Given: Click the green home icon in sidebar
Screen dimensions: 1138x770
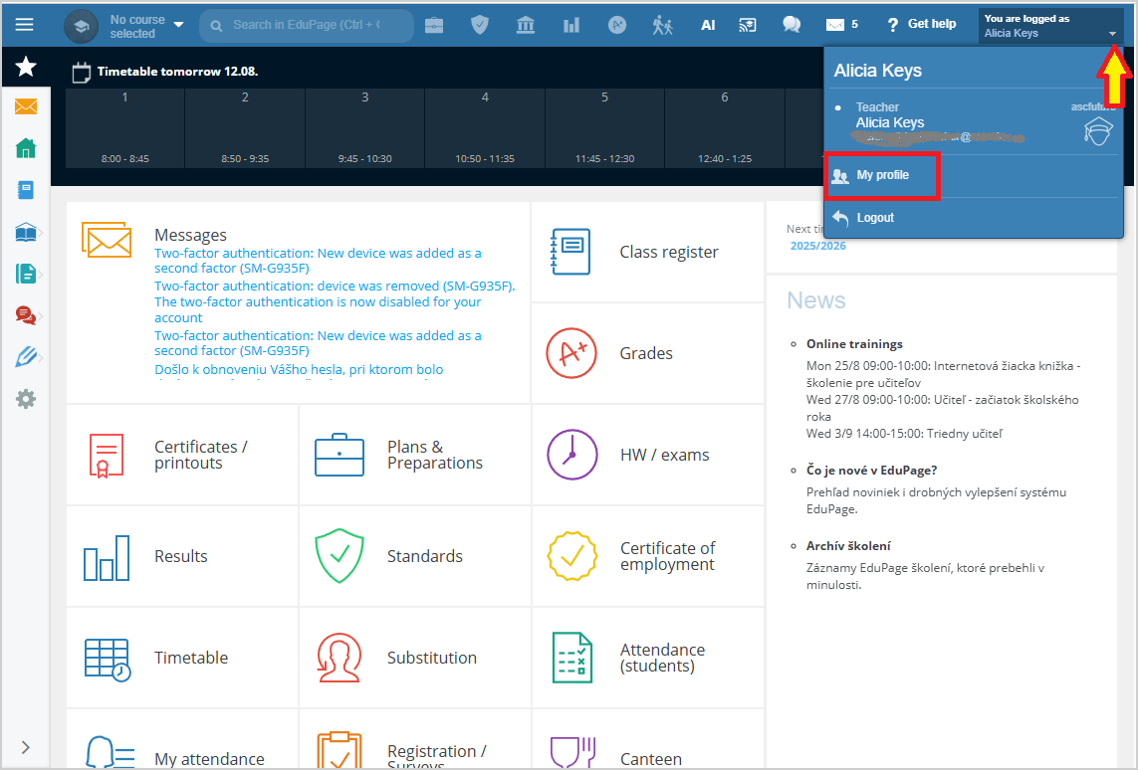Looking at the screenshot, I should tap(26, 148).
